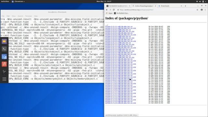Switch to the Index of /packages tab

pyautogui.click(x=144, y=6)
